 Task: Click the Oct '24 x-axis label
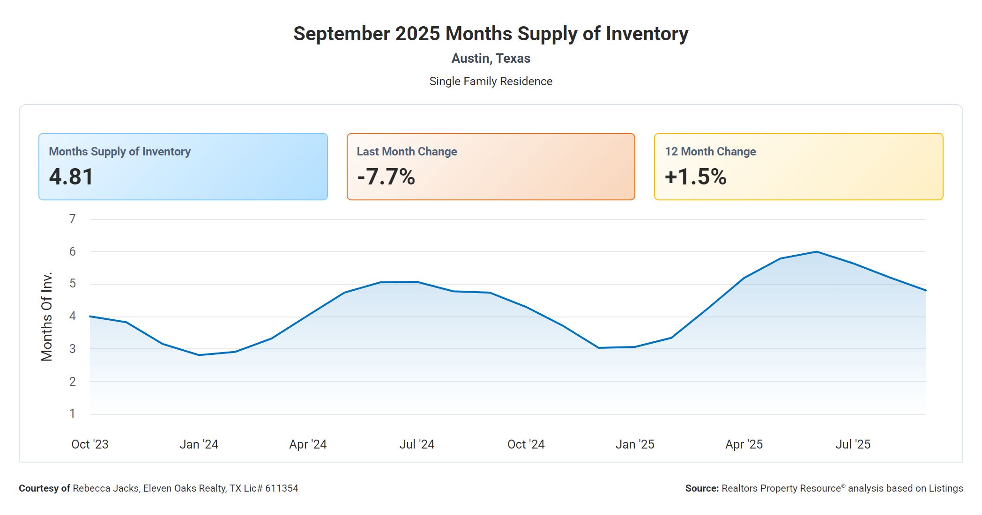pyautogui.click(x=526, y=444)
